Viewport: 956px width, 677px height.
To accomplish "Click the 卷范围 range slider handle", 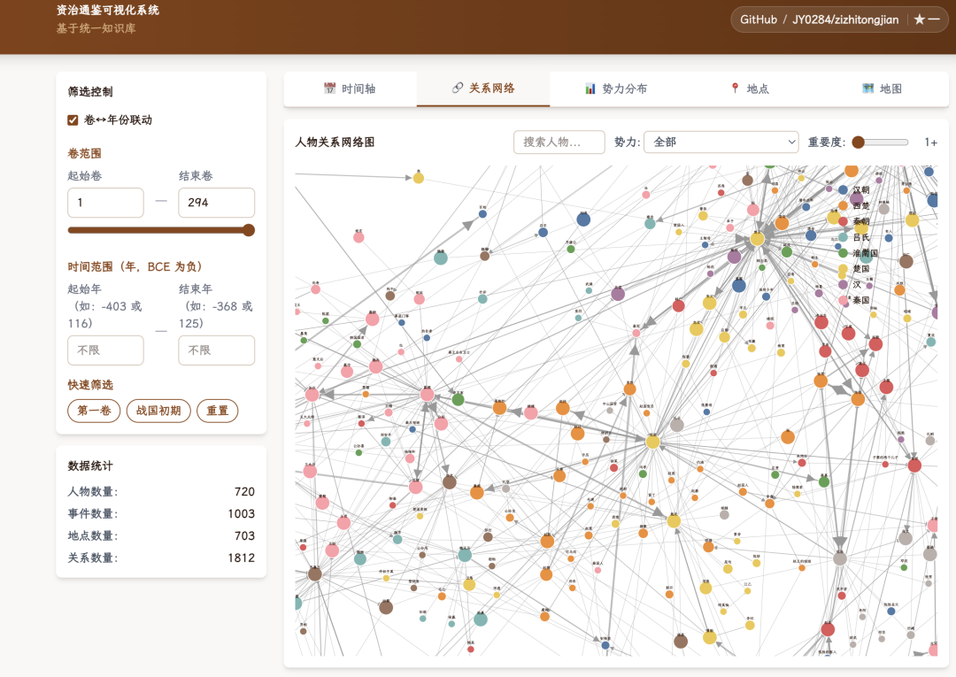I will pos(248,230).
